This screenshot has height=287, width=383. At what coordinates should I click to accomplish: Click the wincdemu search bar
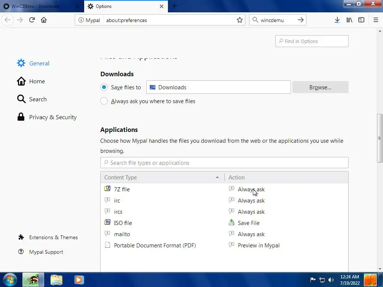tap(278, 20)
